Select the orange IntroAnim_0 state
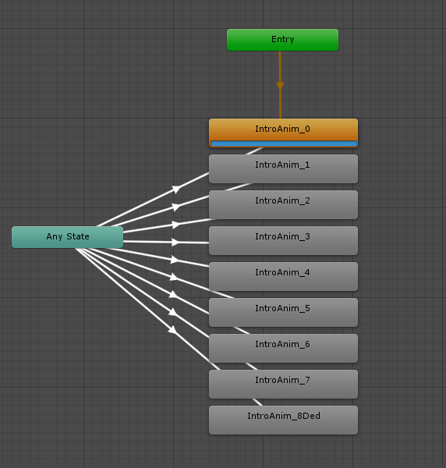The image size is (446, 468). (x=283, y=133)
